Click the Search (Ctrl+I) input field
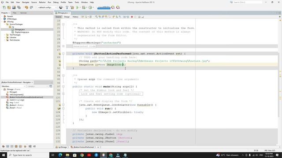282x158 pixels. pyautogui.click(x=248, y=2)
